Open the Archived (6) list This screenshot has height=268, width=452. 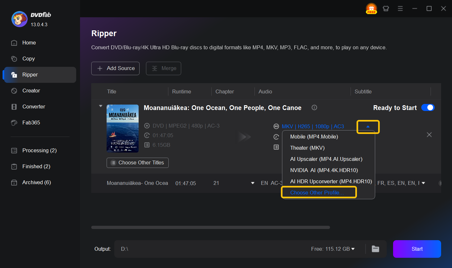(40, 182)
